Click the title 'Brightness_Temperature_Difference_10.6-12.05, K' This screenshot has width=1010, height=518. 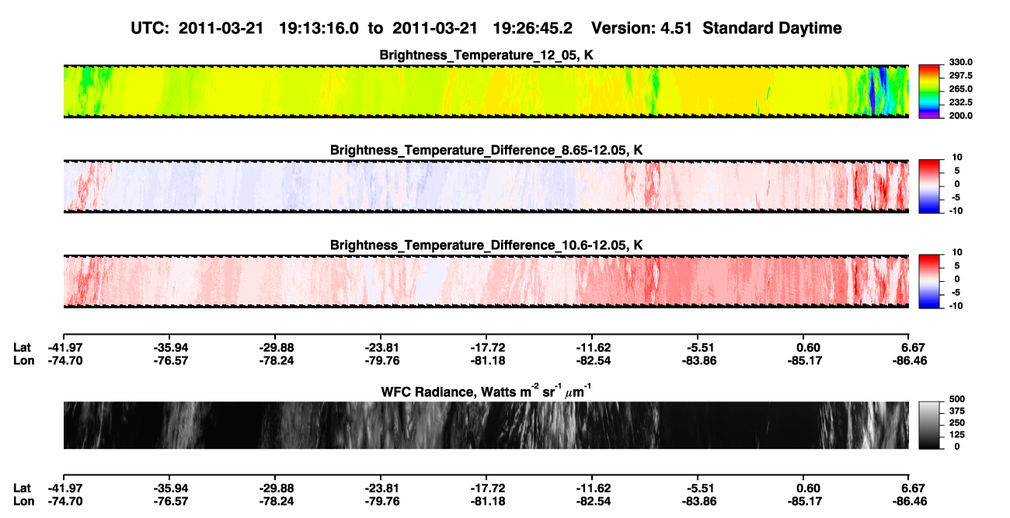point(486,245)
